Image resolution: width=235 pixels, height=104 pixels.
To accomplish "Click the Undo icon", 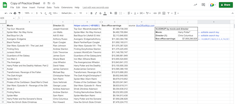I will [x=6, y=13].
